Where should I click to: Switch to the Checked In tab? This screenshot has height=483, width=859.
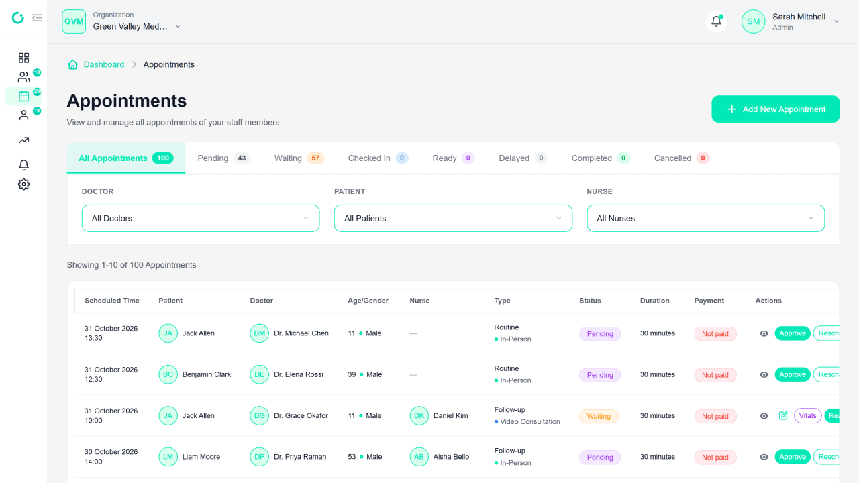pos(378,158)
